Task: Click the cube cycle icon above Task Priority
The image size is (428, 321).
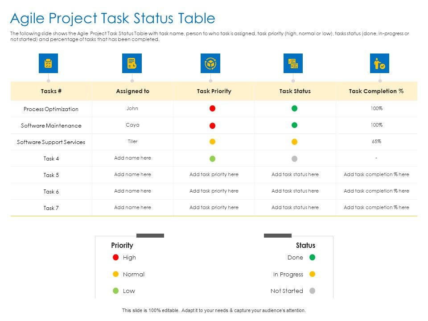Action: coord(210,63)
